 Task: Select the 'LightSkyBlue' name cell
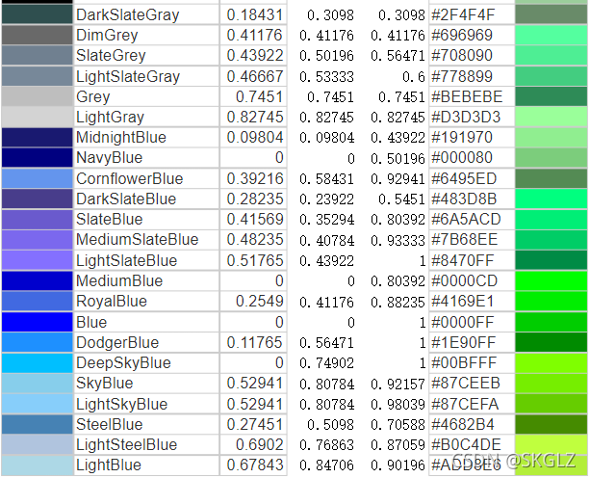[x=146, y=404]
